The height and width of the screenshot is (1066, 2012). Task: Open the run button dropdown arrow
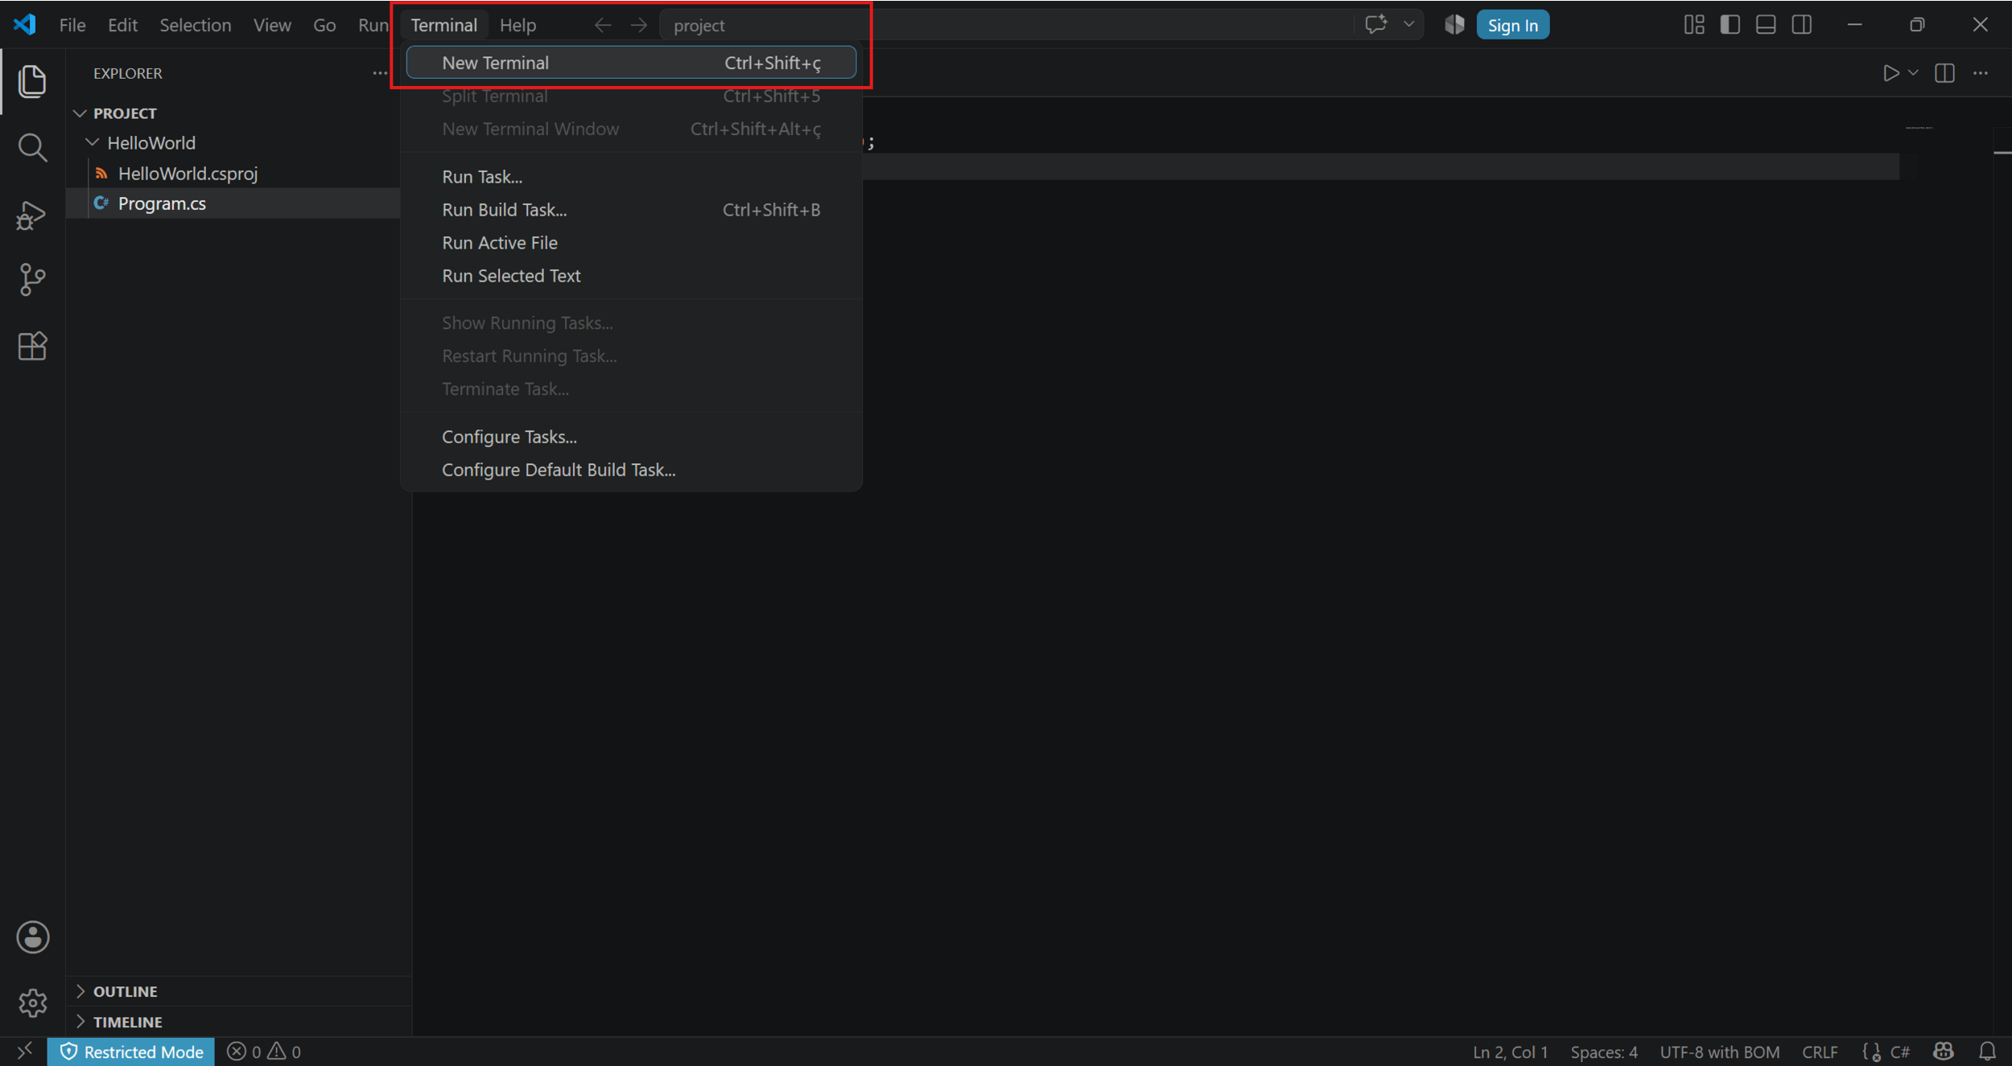click(x=1913, y=73)
